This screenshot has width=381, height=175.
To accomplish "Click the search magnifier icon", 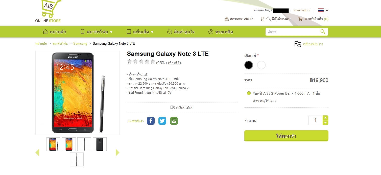I will coord(323,32).
